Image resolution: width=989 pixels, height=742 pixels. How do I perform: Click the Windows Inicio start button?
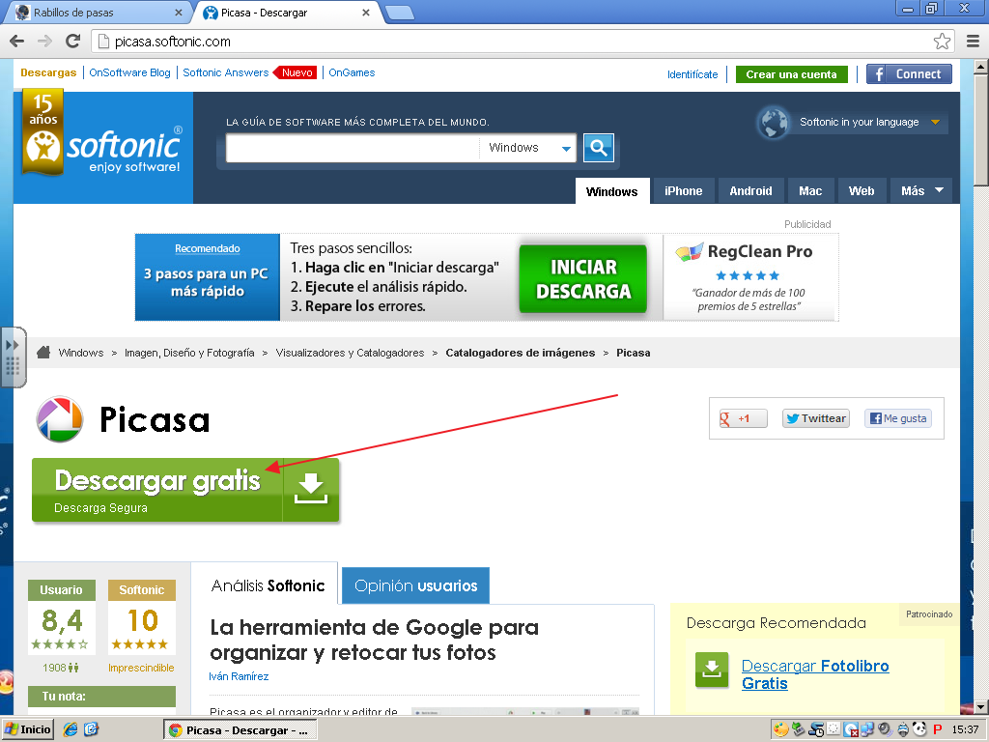click(x=28, y=729)
